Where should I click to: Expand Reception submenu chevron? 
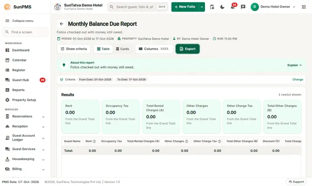[43, 127]
